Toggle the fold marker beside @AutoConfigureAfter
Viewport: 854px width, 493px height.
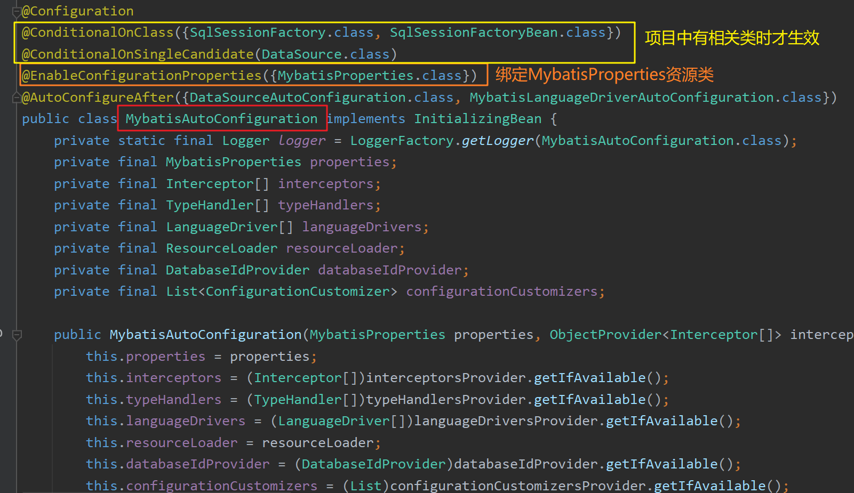pyautogui.click(x=17, y=97)
